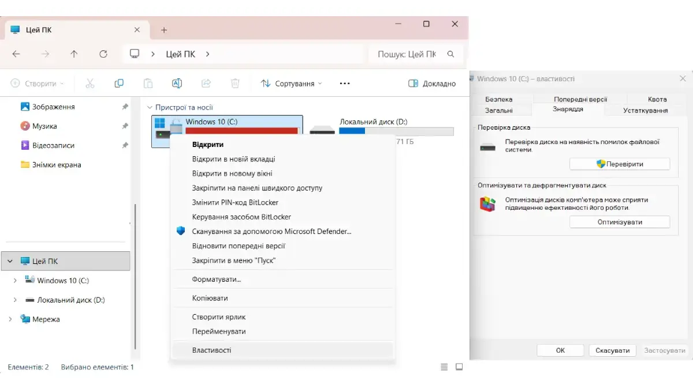Switch to Безпека tab in properties

(499, 99)
